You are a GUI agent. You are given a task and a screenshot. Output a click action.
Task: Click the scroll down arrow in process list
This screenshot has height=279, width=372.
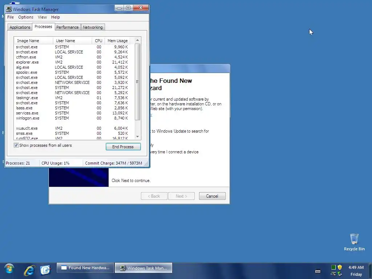[x=137, y=137]
